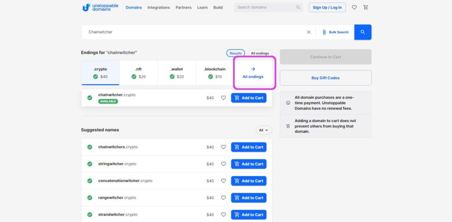Toggle the All endings pill button

point(260,53)
